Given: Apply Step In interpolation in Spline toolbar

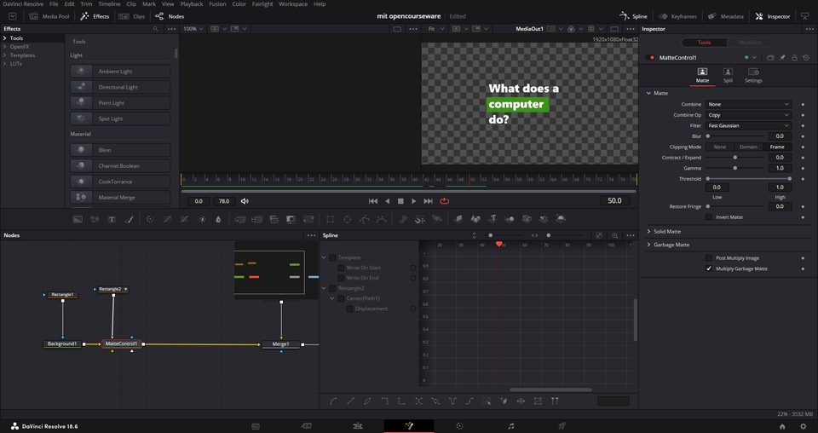Looking at the screenshot, I should 384,401.
